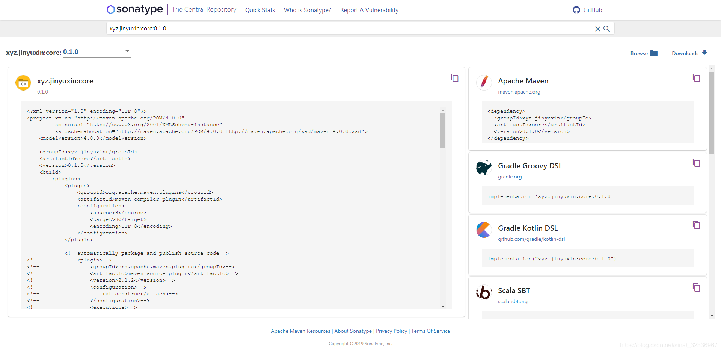The image size is (721, 352).
Task: Open the version 0.1.0 dropdown
Action: pyautogui.click(x=97, y=52)
